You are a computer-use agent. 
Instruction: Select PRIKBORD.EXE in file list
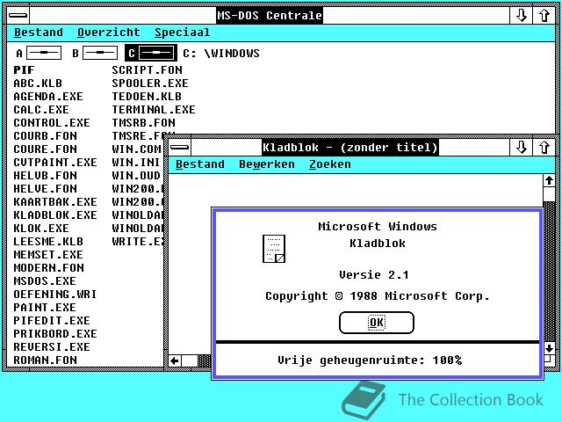click(55, 334)
